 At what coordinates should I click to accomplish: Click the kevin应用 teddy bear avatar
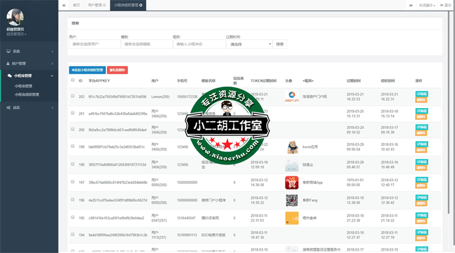point(292,146)
